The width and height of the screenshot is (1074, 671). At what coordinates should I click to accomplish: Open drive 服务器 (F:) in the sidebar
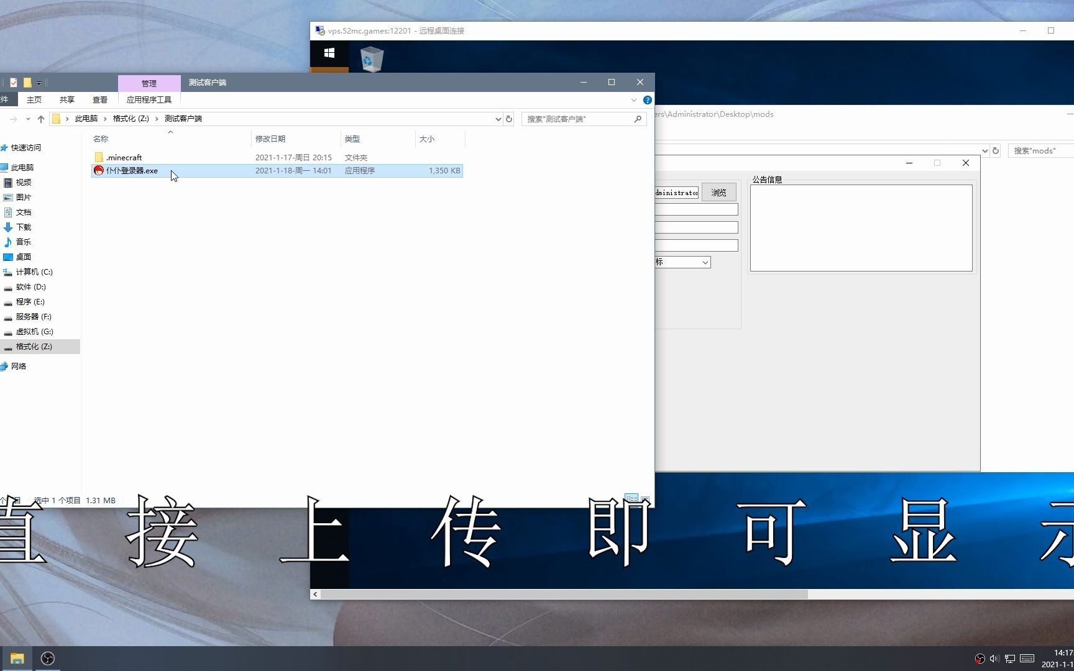point(34,317)
